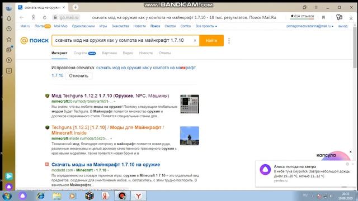Expand the minecraft-inside.ru URL arrow
This screenshot has width=358, height=201.
tap(111, 138)
